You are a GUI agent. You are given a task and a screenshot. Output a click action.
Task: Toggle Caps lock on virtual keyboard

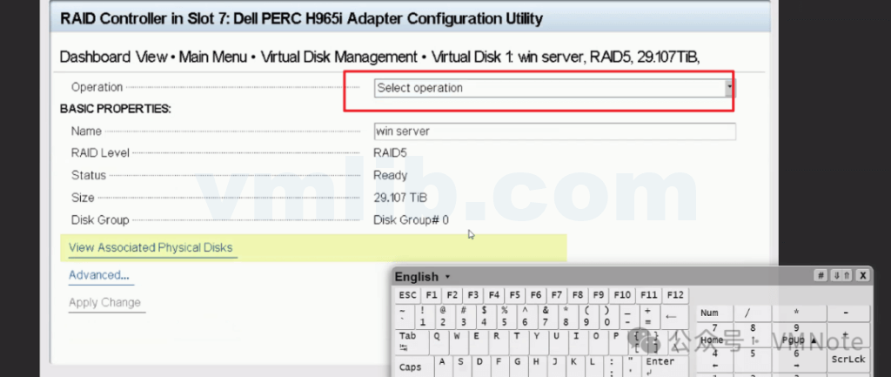click(411, 367)
